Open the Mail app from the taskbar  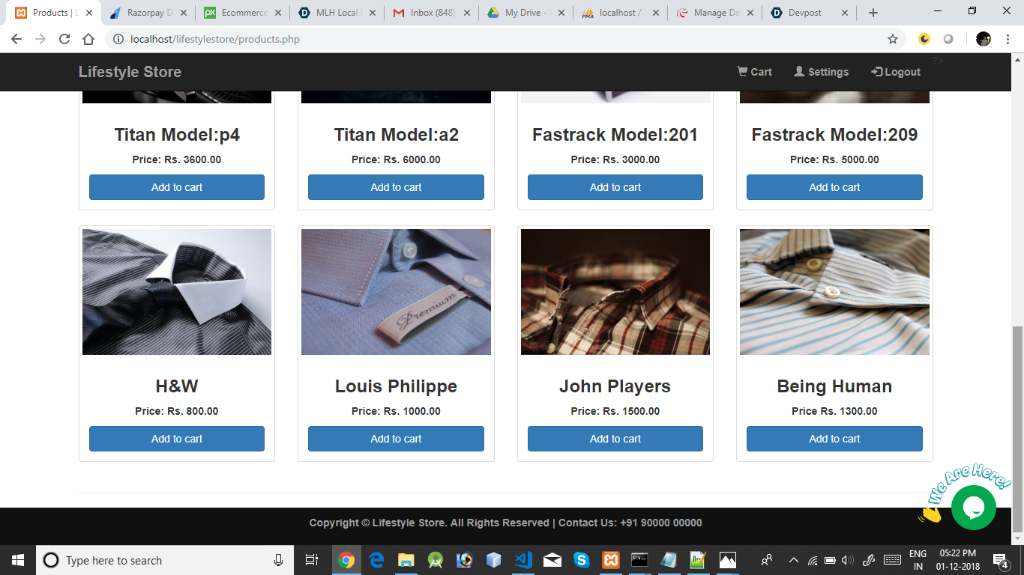[x=552, y=560]
